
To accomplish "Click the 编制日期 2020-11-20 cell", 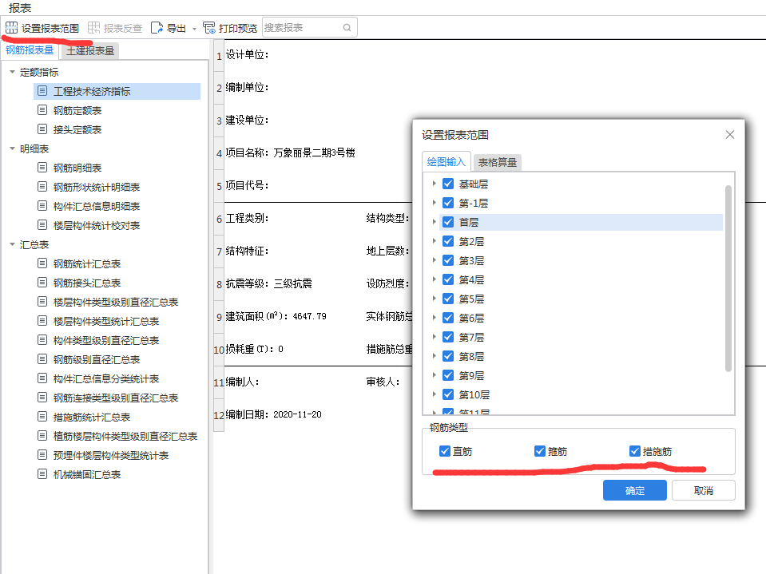I will click(x=273, y=414).
